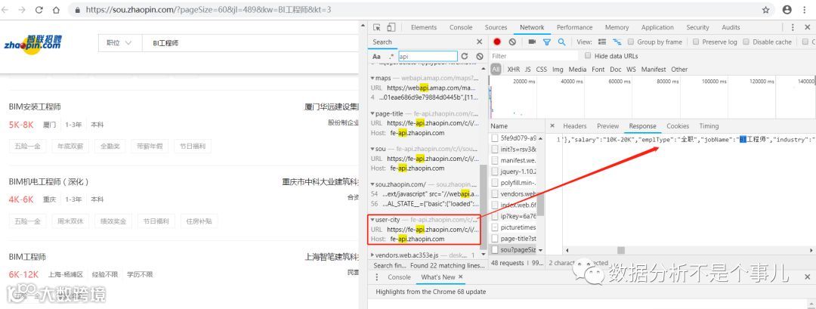Collapse the page-title search result group
This screenshot has width=816, height=309.
[x=372, y=113]
